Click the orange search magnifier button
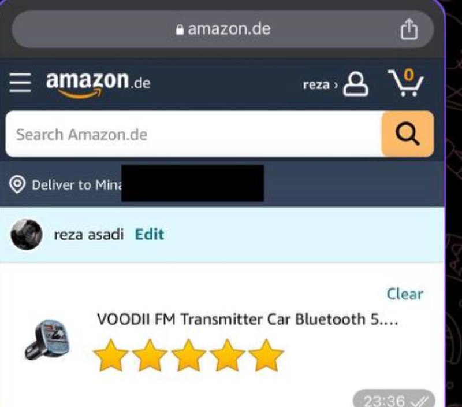The height and width of the screenshot is (407, 462). pyautogui.click(x=408, y=134)
